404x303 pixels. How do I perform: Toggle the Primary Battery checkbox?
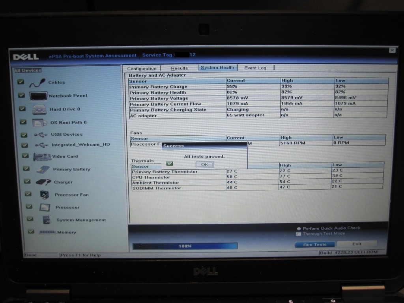coord(26,168)
